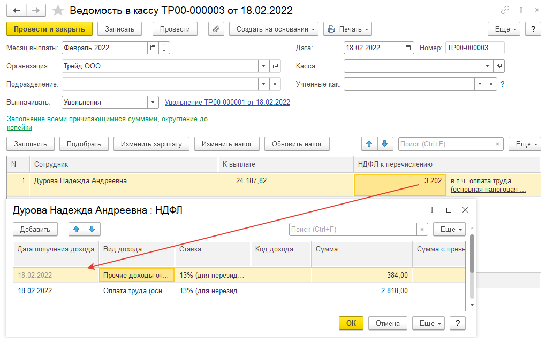546x338 pixels.
Task: Copy link to document via chain icon
Action: click(505, 10)
